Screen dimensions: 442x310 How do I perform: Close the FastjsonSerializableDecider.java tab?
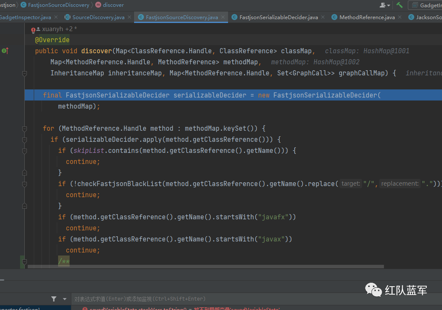click(323, 17)
